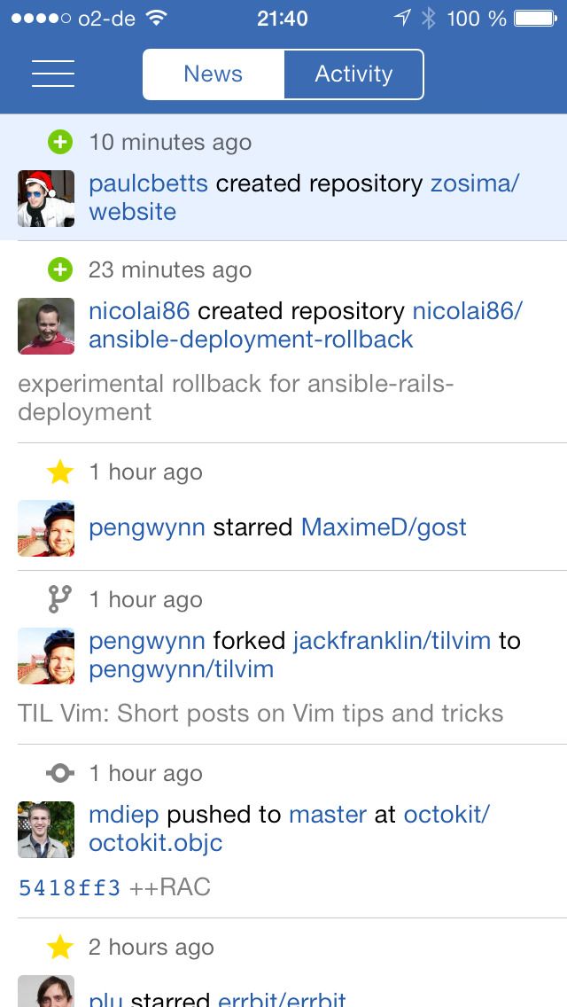The image size is (567, 1007).
Task: Click the star icon on the plu event
Action: [x=58, y=947]
